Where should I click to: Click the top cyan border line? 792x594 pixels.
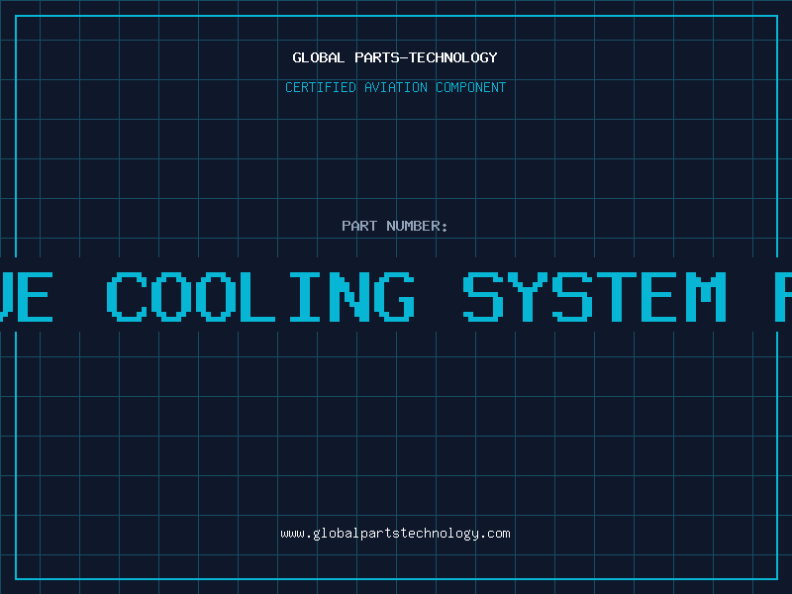point(396,16)
